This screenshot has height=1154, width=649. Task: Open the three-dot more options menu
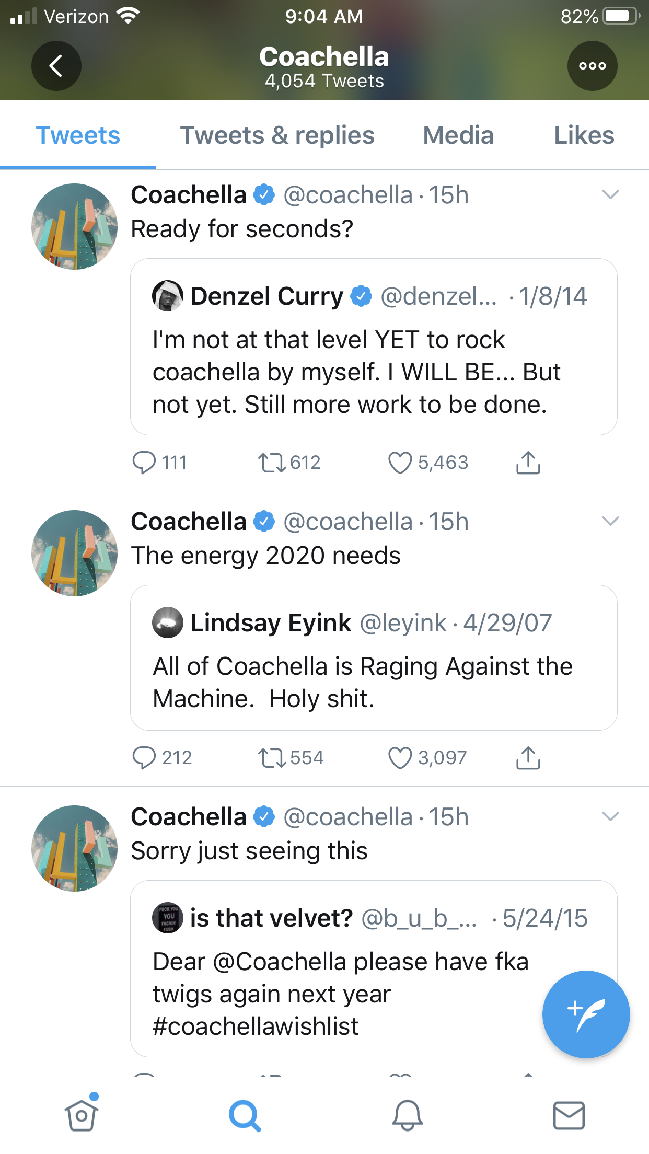[x=592, y=66]
